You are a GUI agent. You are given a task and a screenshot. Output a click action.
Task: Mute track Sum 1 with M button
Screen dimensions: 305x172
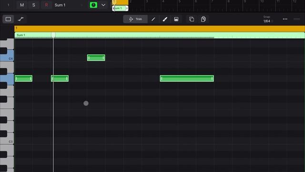22,5
